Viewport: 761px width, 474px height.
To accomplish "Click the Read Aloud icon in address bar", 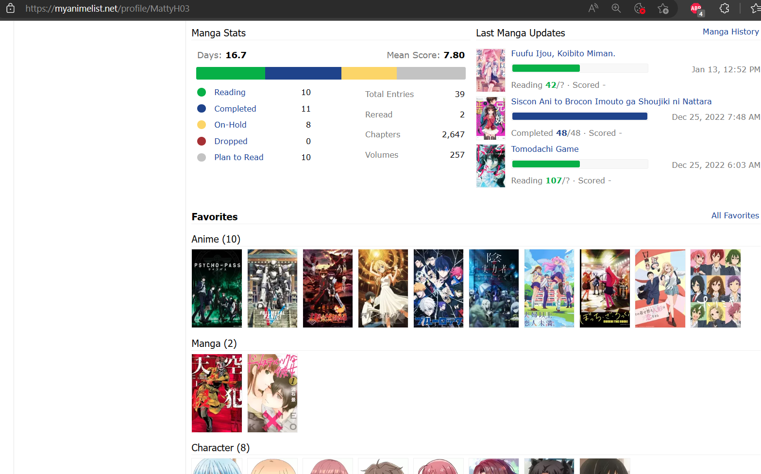I will point(593,8).
